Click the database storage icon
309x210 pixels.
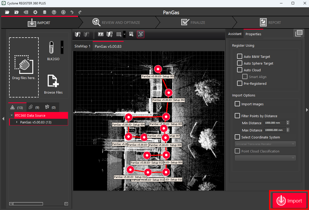[45, 12]
